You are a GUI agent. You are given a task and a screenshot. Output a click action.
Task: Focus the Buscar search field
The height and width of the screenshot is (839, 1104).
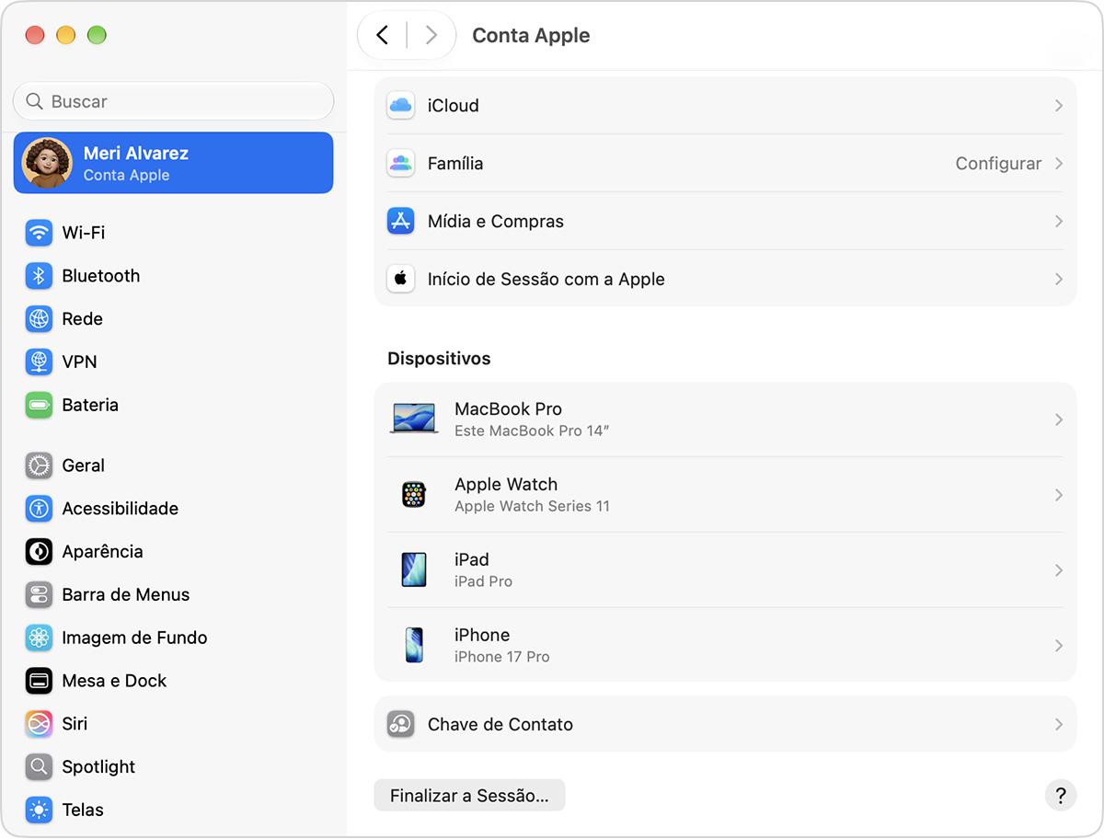pyautogui.click(x=173, y=101)
